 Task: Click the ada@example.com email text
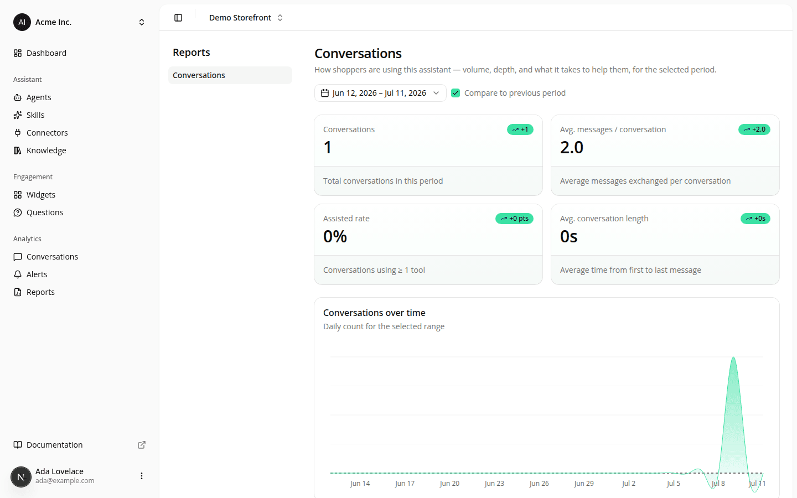pyautogui.click(x=65, y=481)
